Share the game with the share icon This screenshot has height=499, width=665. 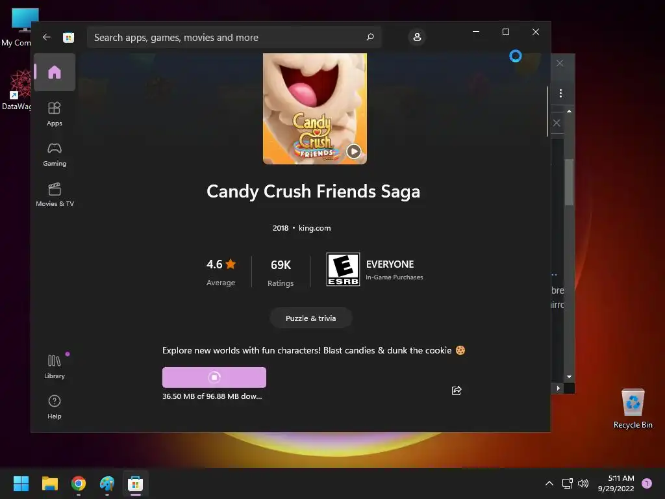[x=457, y=390]
